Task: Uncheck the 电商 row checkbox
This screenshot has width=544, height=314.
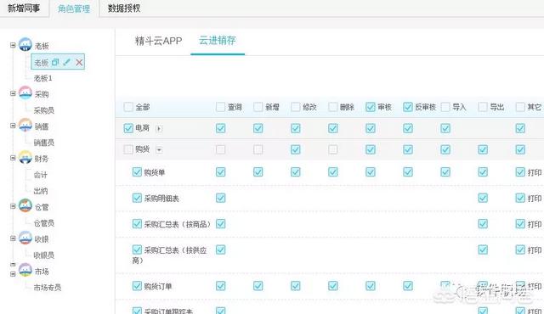Action: (x=128, y=128)
